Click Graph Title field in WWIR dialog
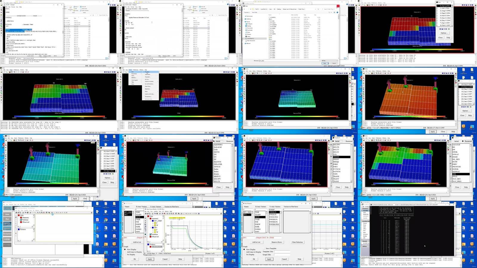This screenshot has width=477, height=268. pos(282,255)
